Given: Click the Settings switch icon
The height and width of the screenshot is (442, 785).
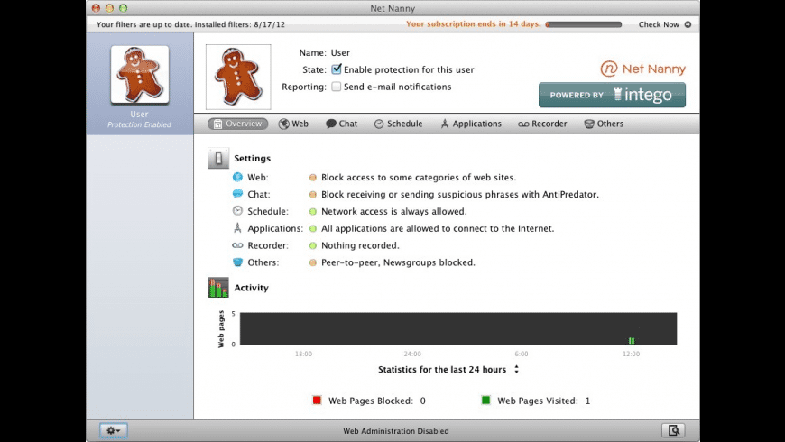Looking at the screenshot, I should click(218, 158).
